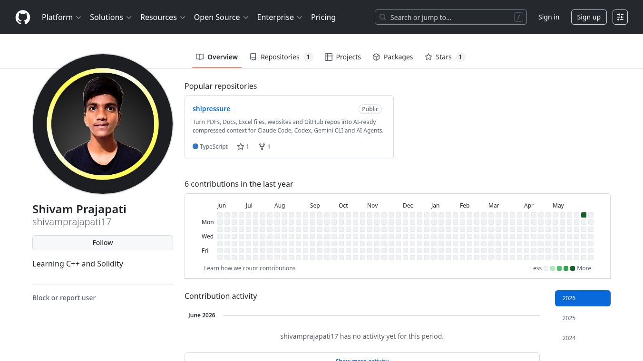Expand the Solutions dropdown menu

(110, 17)
